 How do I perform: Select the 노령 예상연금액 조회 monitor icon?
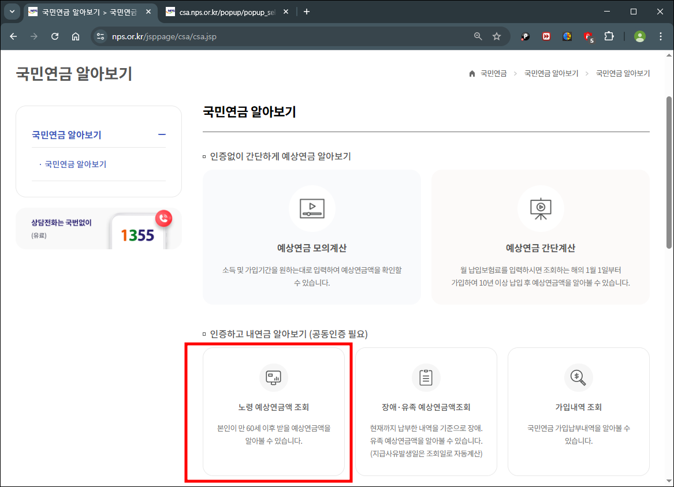pyautogui.click(x=273, y=377)
